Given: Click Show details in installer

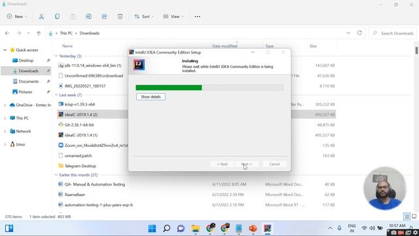Looking at the screenshot, I should tap(151, 96).
